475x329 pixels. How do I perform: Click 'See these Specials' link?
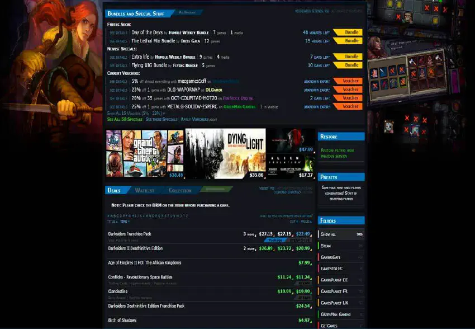click(161, 120)
